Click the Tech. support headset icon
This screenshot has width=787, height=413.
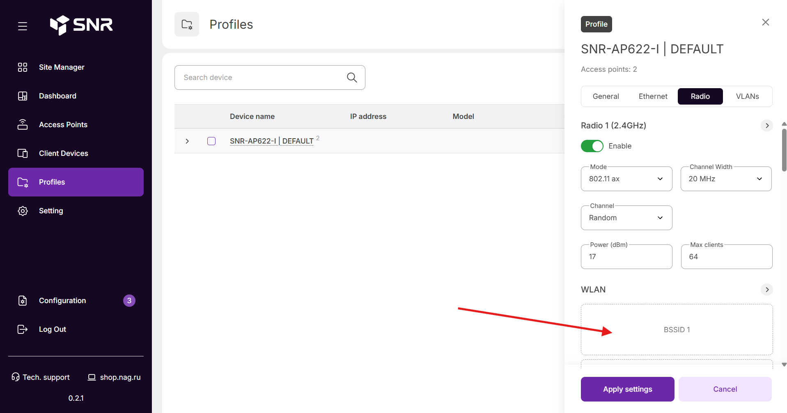coord(16,377)
